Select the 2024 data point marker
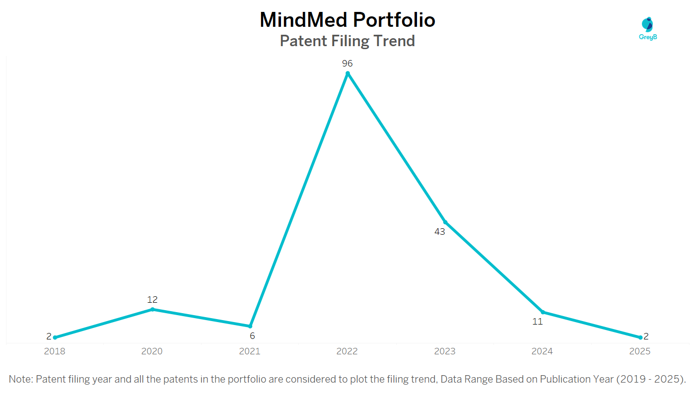Viewport: 695px width, 397px height. click(543, 312)
